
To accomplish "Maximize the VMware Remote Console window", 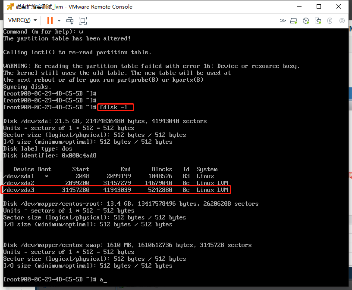I will click(319, 7).
